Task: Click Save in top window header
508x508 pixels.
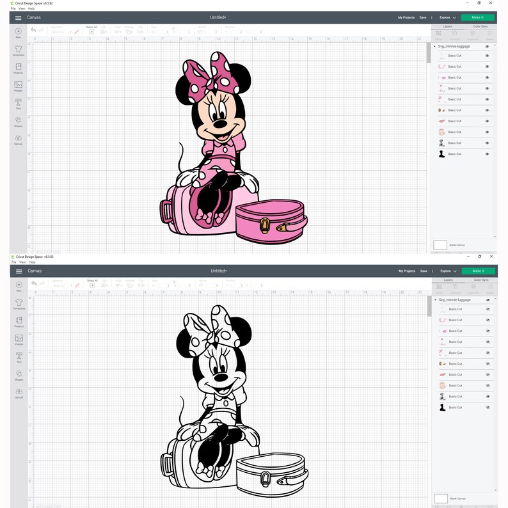Action: coord(423,17)
